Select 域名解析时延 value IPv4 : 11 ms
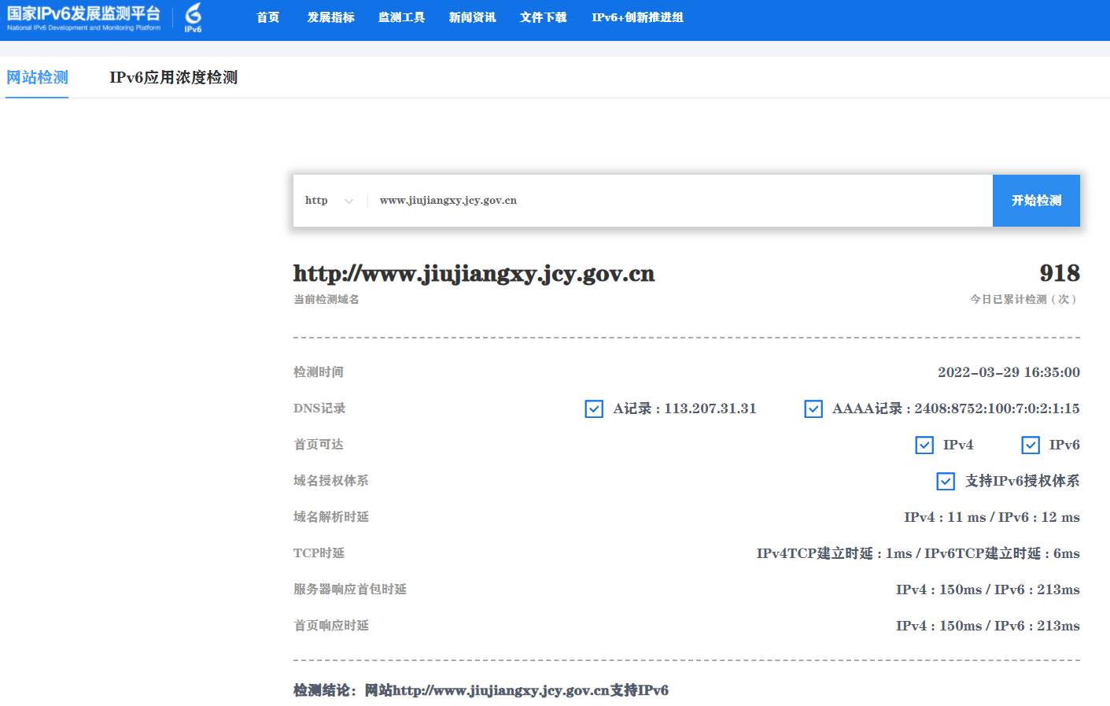1110x706 pixels. point(945,517)
